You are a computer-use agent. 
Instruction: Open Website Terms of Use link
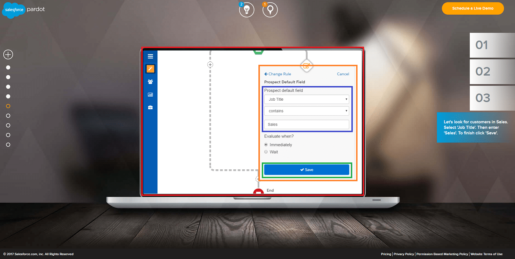pyautogui.click(x=486, y=254)
